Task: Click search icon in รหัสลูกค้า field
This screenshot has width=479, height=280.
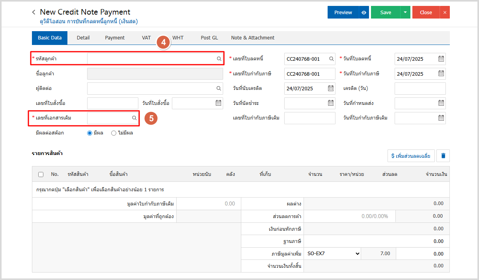Action: coord(219,59)
